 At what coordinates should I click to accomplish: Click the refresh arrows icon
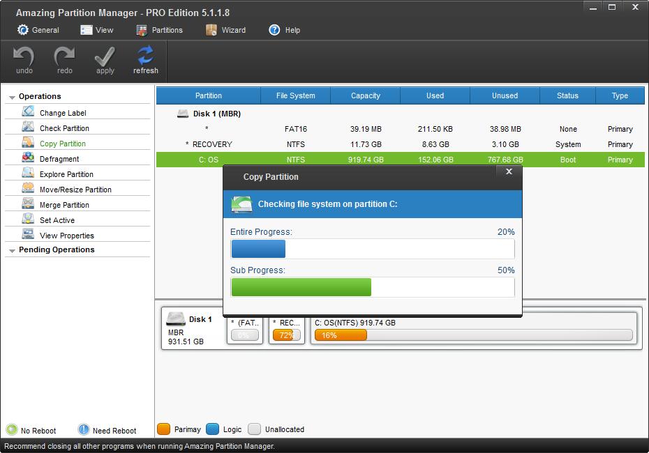(145, 55)
